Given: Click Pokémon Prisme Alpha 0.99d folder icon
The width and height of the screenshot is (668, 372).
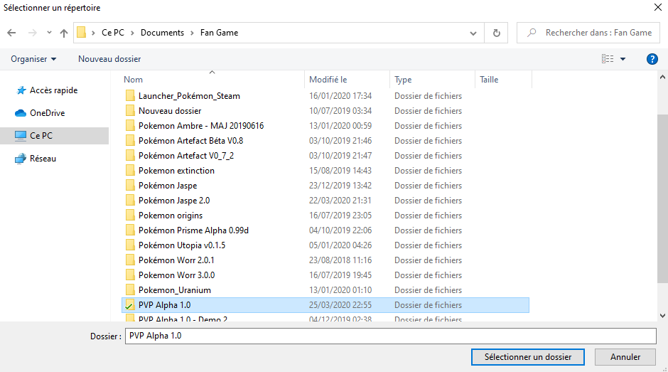Looking at the screenshot, I should pos(130,230).
